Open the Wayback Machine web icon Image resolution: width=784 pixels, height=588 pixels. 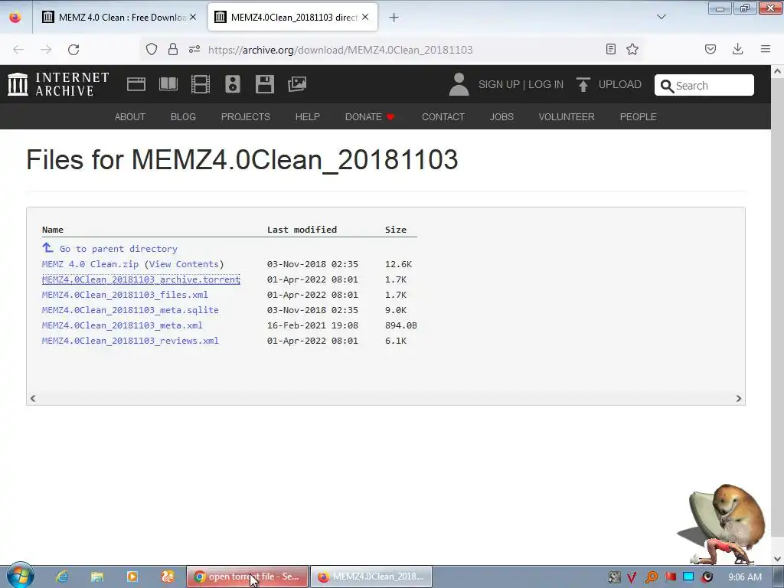click(x=136, y=84)
